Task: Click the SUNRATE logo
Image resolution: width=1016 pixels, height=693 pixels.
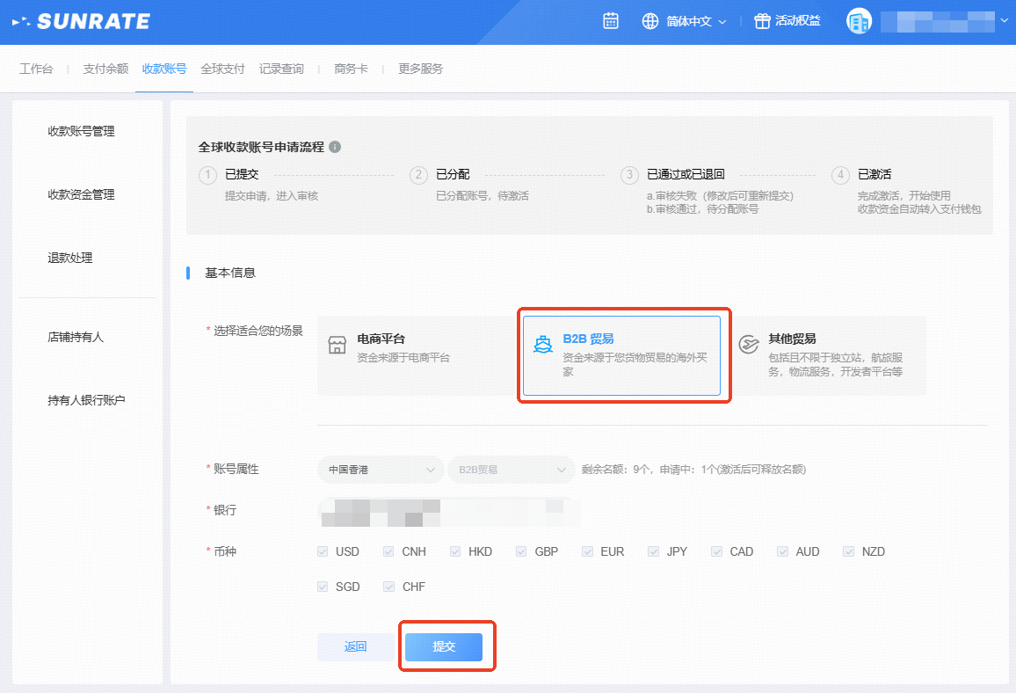Action: pyautogui.click(x=81, y=22)
